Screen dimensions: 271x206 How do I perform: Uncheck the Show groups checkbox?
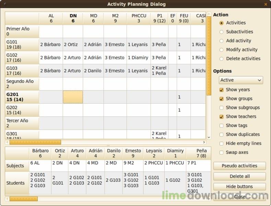(221, 99)
